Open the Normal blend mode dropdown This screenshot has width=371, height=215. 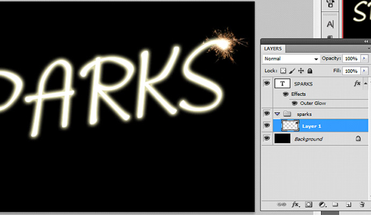point(291,59)
